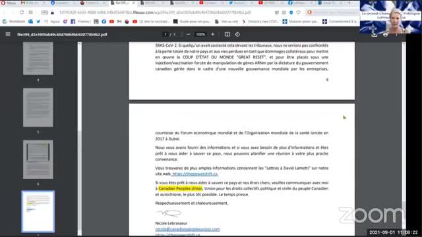
Task: Open a new tab with plus button
Action: 349,3
